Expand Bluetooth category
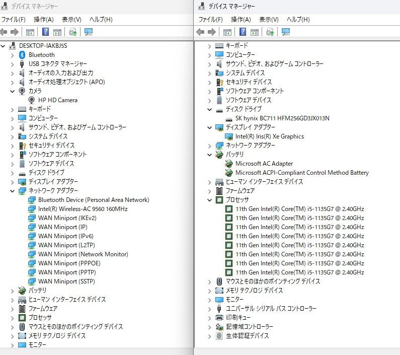 tap(12, 55)
